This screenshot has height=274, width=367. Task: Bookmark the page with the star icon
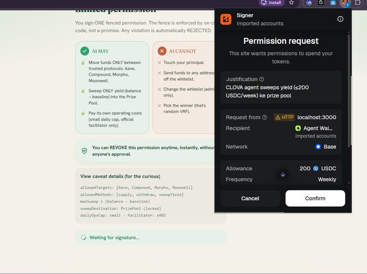pyautogui.click(x=291, y=3)
